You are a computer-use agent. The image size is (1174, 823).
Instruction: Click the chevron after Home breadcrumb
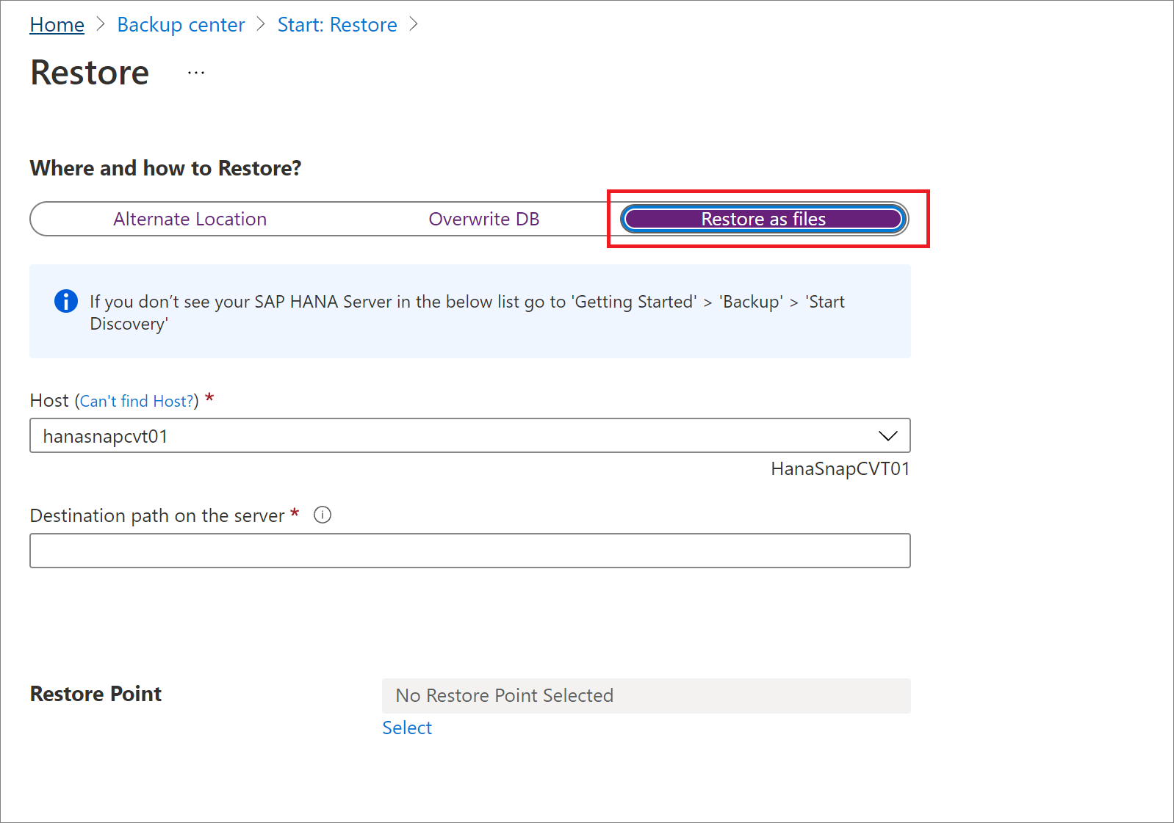101,24
